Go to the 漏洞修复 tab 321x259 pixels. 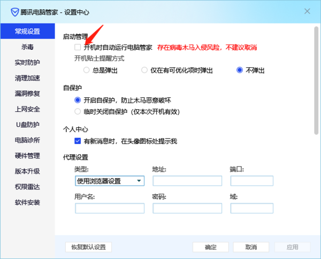pos(28,94)
